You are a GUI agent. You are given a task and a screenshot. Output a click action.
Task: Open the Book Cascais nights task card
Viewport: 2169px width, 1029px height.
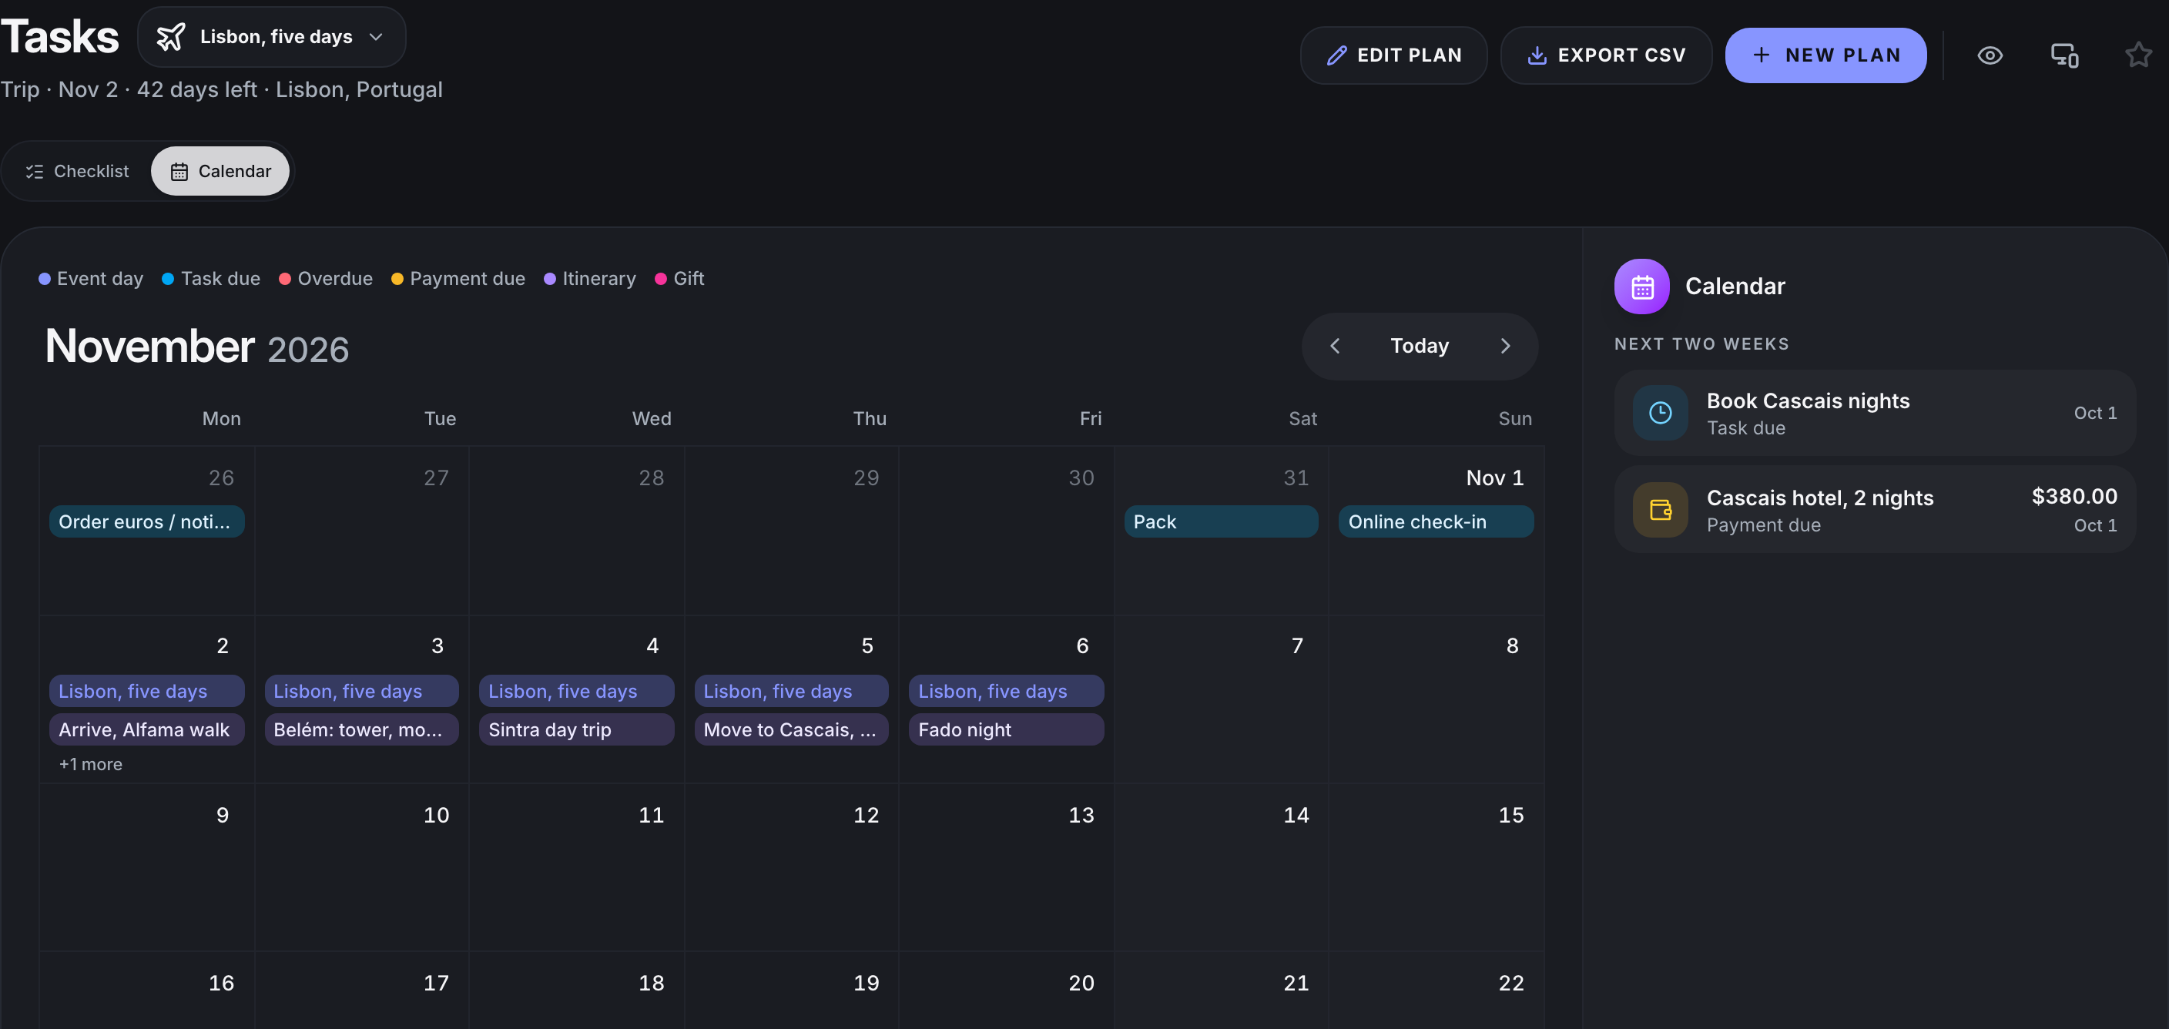(x=1875, y=413)
